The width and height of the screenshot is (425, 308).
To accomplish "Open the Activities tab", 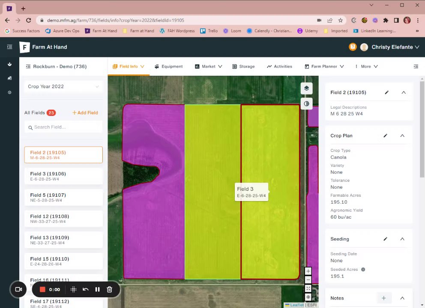I will 279,66.
